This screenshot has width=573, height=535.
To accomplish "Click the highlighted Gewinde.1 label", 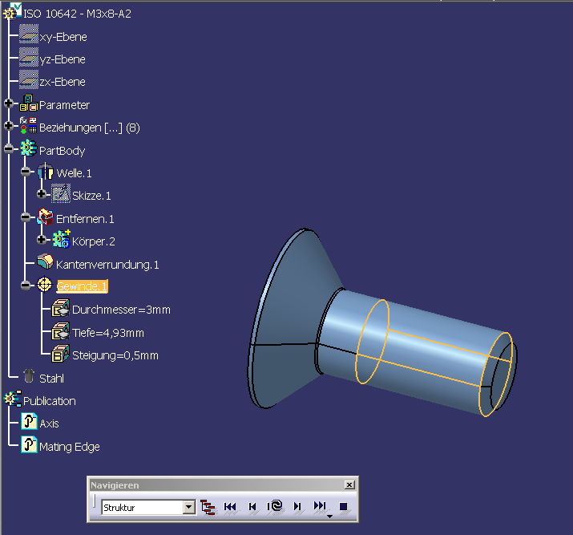I will click(x=83, y=286).
